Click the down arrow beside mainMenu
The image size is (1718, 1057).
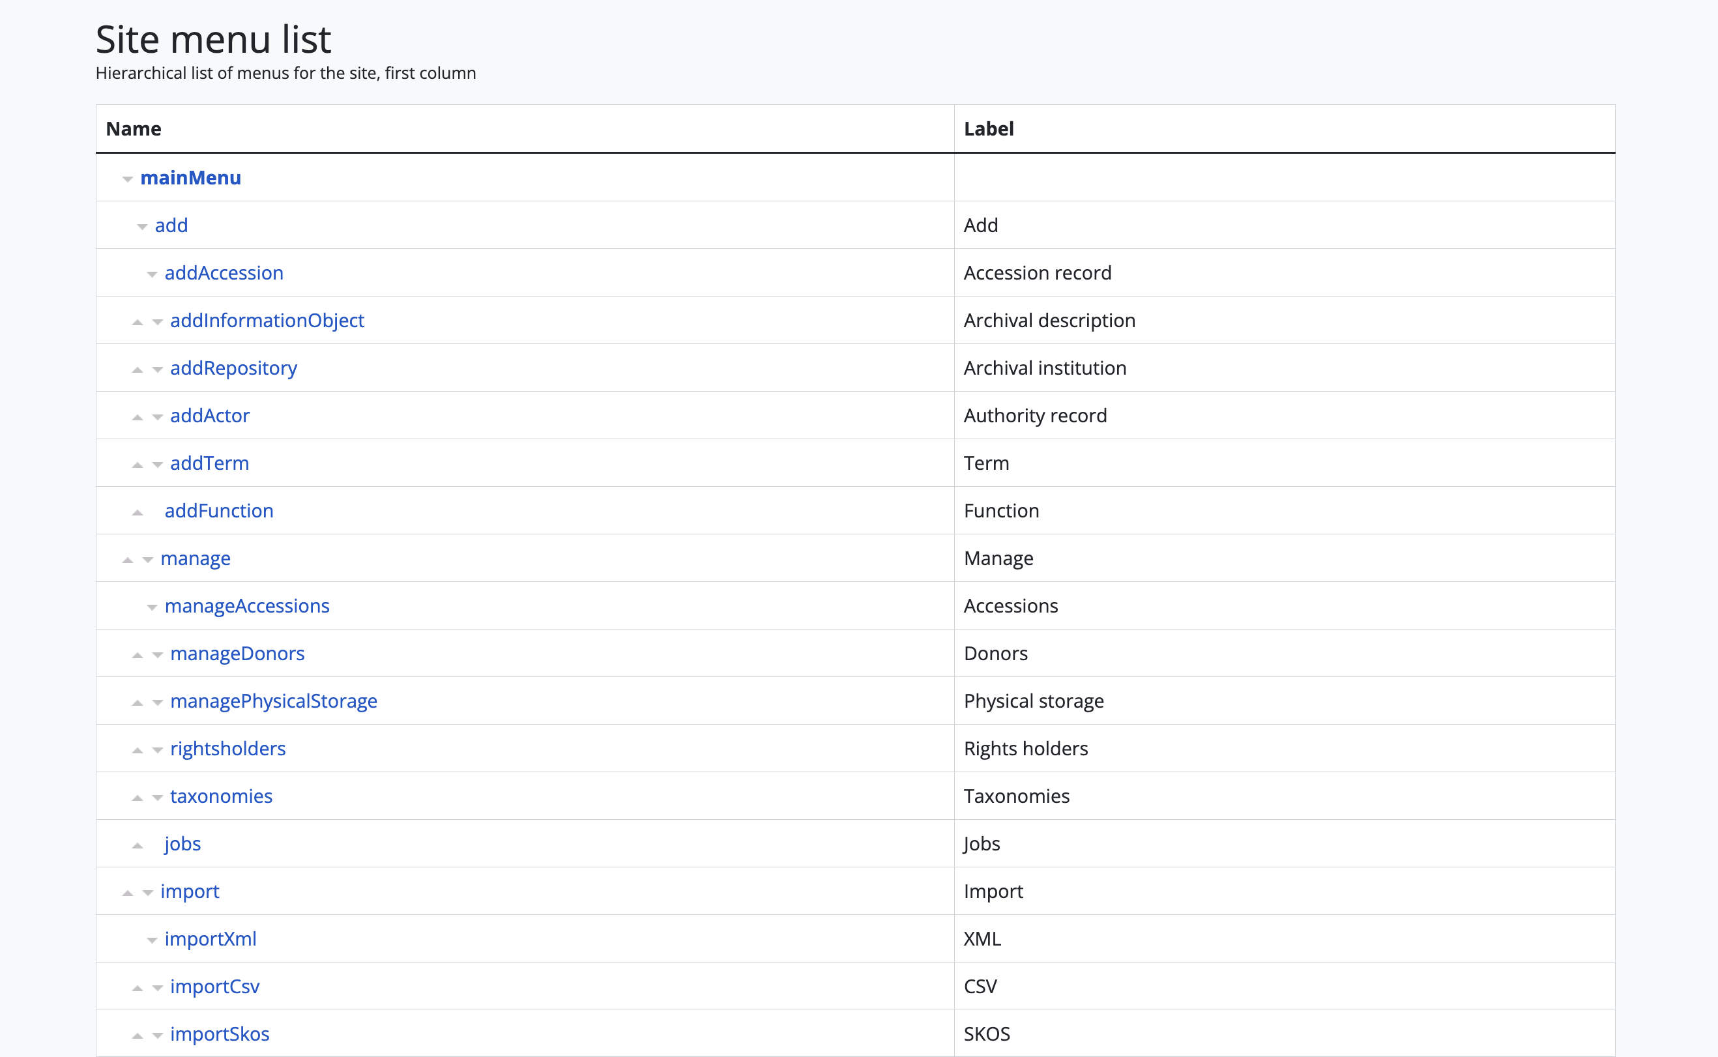tap(127, 179)
